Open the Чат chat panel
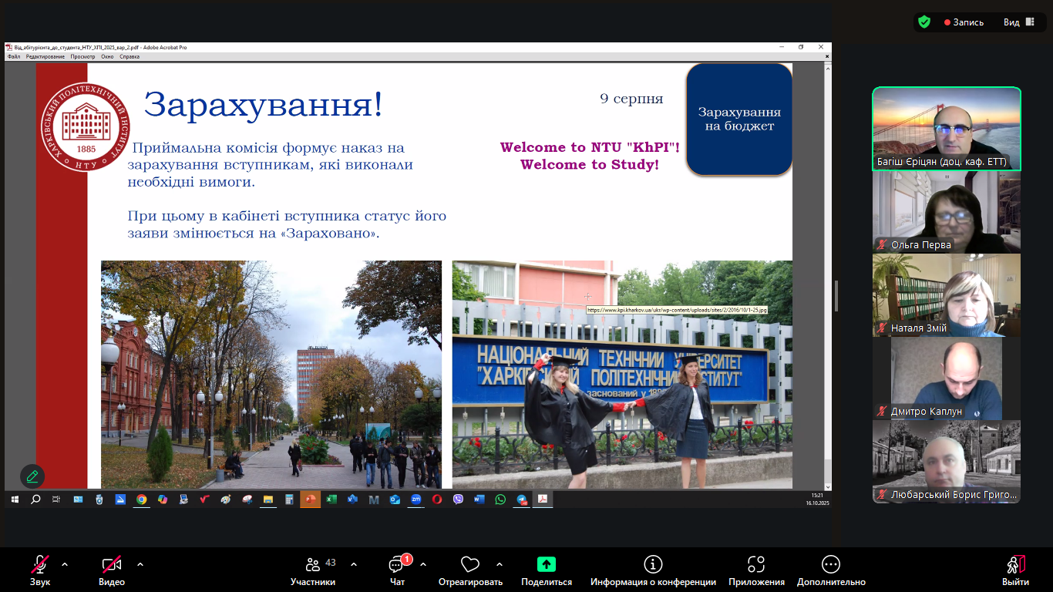 397,564
